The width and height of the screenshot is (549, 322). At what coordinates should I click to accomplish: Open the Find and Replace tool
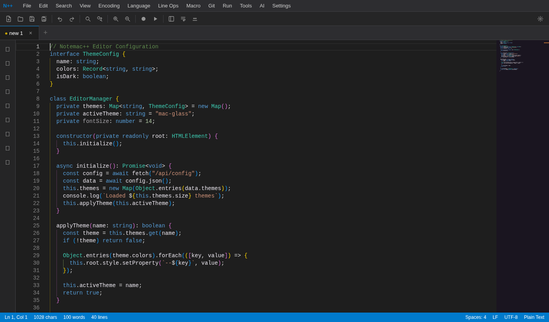click(x=100, y=18)
